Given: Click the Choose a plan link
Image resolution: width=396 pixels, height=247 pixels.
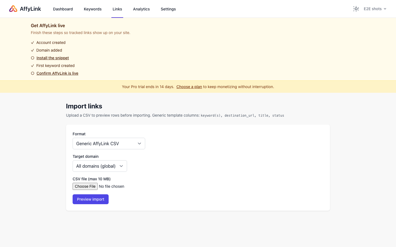Looking at the screenshot, I should tap(189, 87).
